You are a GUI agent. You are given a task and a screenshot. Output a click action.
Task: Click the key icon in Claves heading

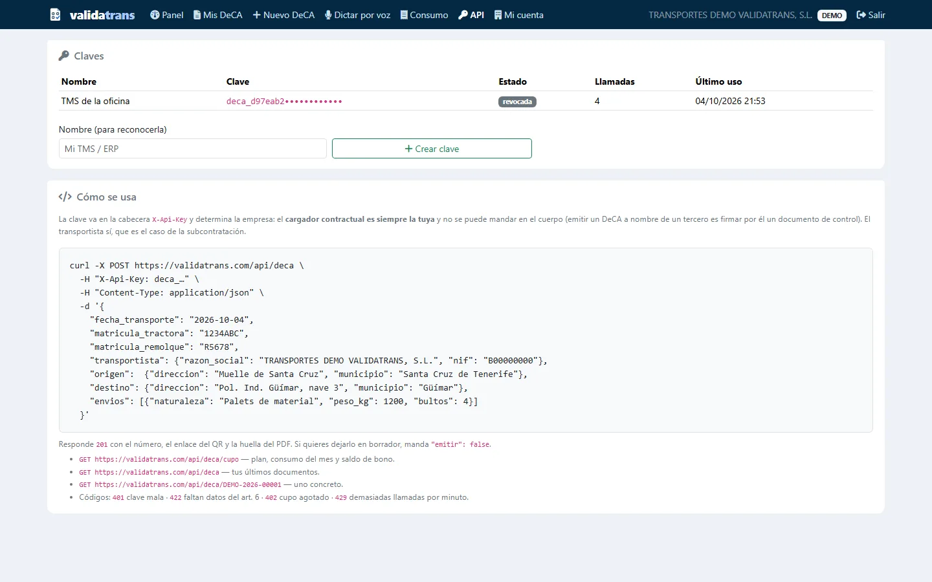tap(63, 56)
